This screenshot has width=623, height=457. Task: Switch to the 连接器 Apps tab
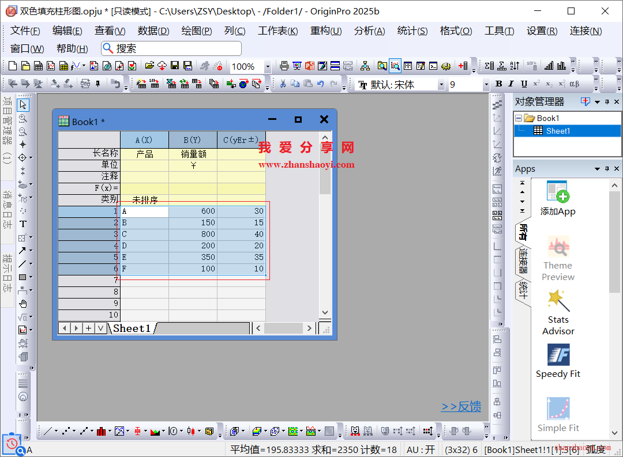coord(523,261)
